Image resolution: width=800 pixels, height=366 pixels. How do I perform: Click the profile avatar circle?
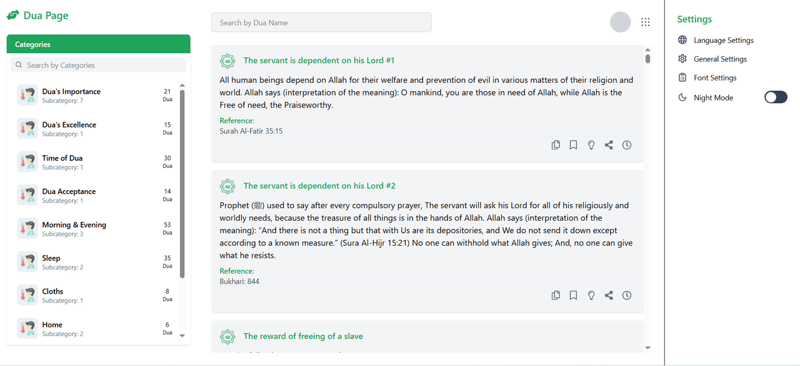(620, 22)
